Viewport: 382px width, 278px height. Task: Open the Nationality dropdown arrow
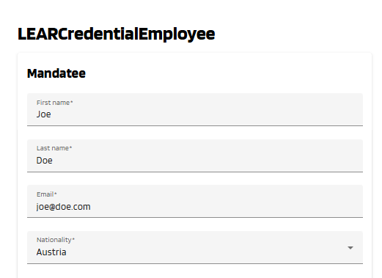[x=350, y=248]
